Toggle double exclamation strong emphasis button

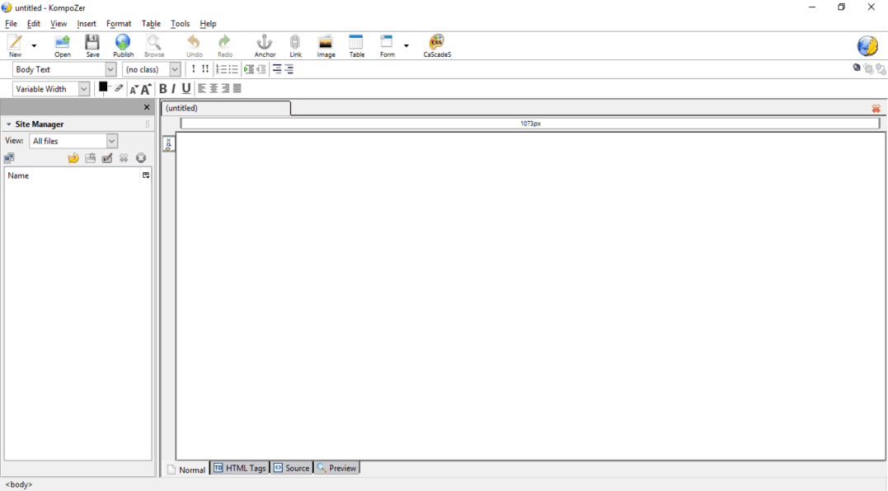coord(205,69)
